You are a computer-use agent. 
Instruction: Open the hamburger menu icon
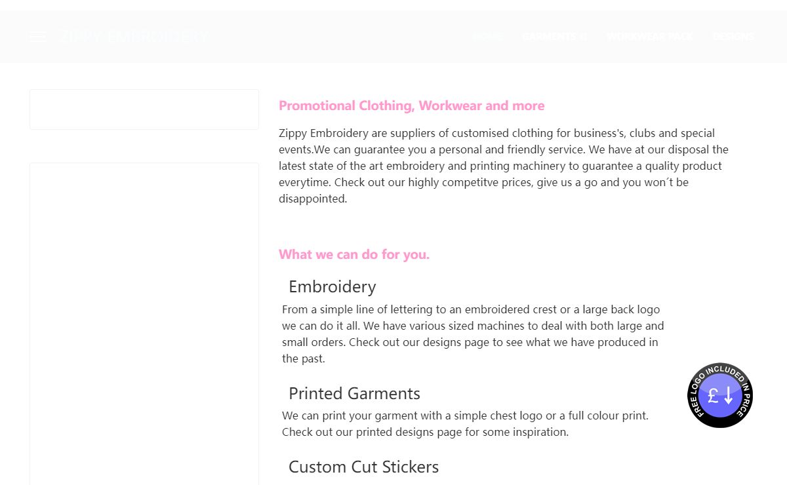tap(37, 37)
